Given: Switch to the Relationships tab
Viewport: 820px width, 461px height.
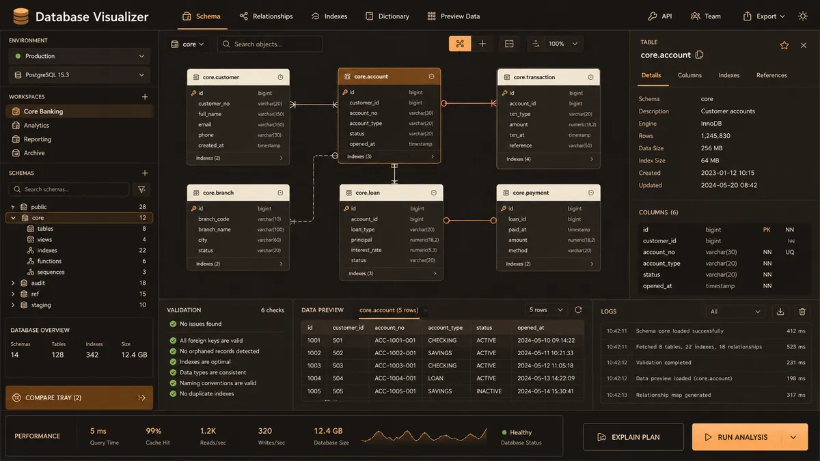Looking at the screenshot, I should coord(266,16).
